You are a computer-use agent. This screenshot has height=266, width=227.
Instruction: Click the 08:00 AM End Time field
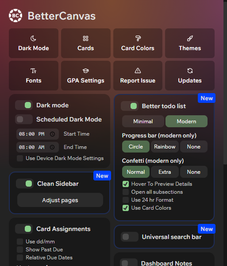(38, 147)
